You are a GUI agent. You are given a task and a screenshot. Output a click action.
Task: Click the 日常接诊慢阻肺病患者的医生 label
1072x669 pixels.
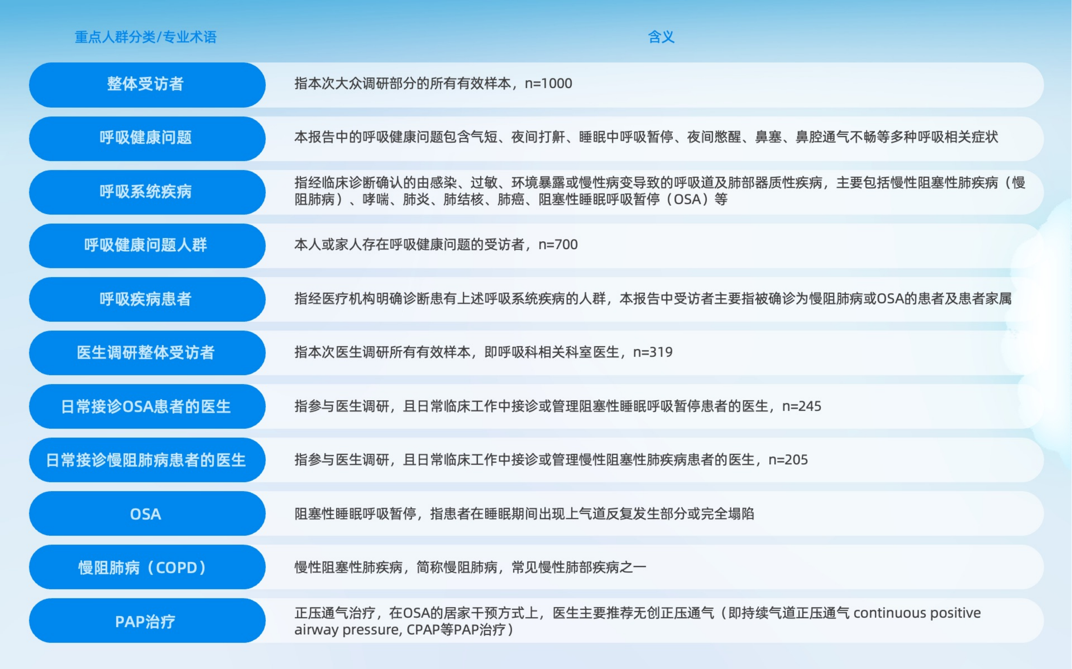(146, 460)
